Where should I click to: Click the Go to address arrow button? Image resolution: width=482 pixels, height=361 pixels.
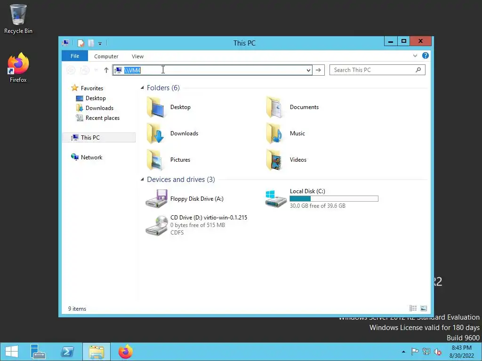click(319, 70)
